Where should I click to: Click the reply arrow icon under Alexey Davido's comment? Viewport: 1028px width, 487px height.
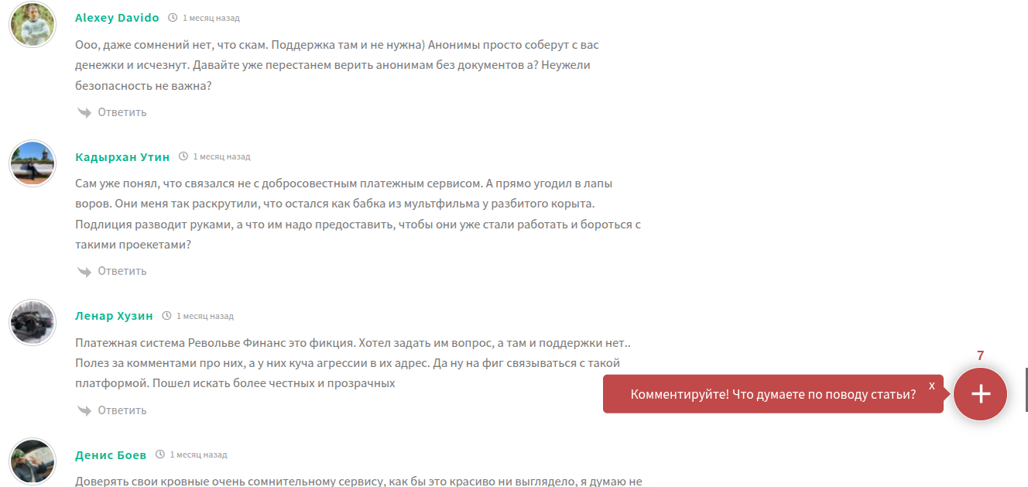pos(84,111)
